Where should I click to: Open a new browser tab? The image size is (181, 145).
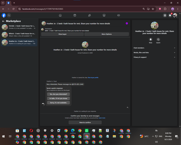click(14, 3)
